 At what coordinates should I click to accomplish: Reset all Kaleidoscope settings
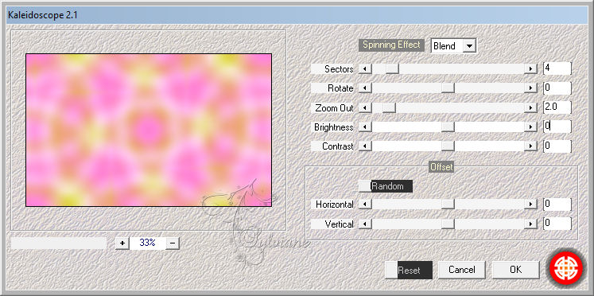[x=409, y=271]
